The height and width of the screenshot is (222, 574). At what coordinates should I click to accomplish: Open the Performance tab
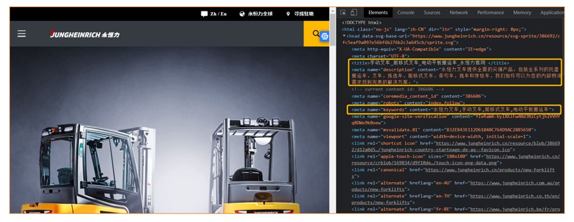pyautogui.click(x=490, y=12)
